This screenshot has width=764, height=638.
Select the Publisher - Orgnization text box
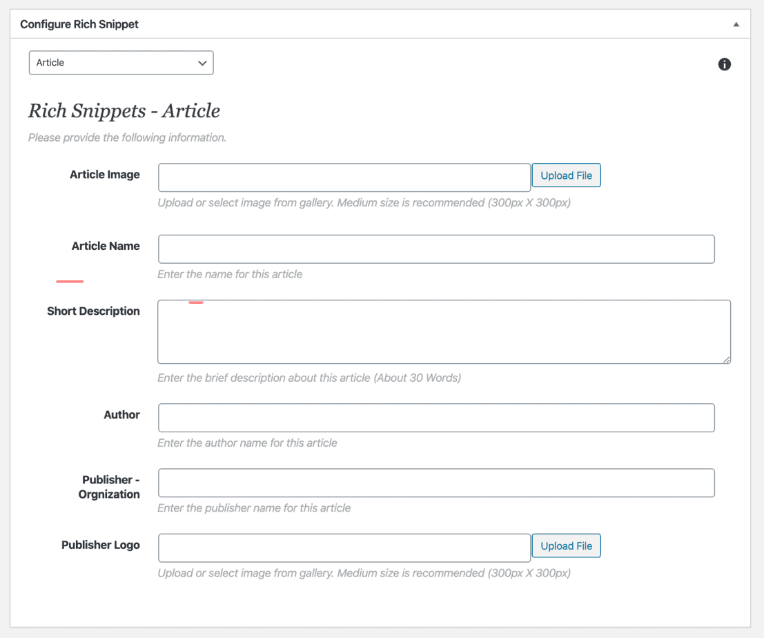click(x=436, y=483)
